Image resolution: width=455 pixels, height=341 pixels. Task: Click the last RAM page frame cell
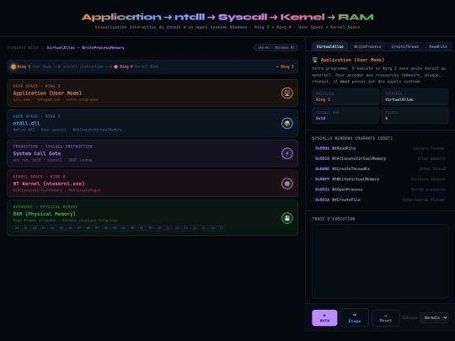(222, 228)
